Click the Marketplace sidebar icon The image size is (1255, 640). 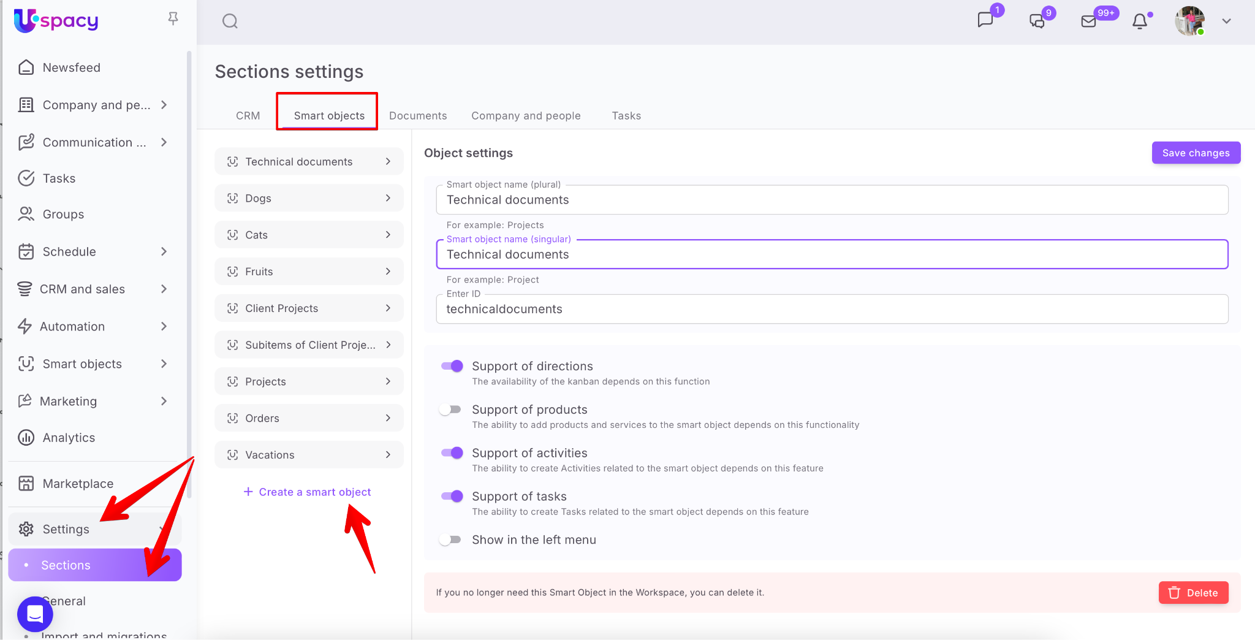point(26,484)
